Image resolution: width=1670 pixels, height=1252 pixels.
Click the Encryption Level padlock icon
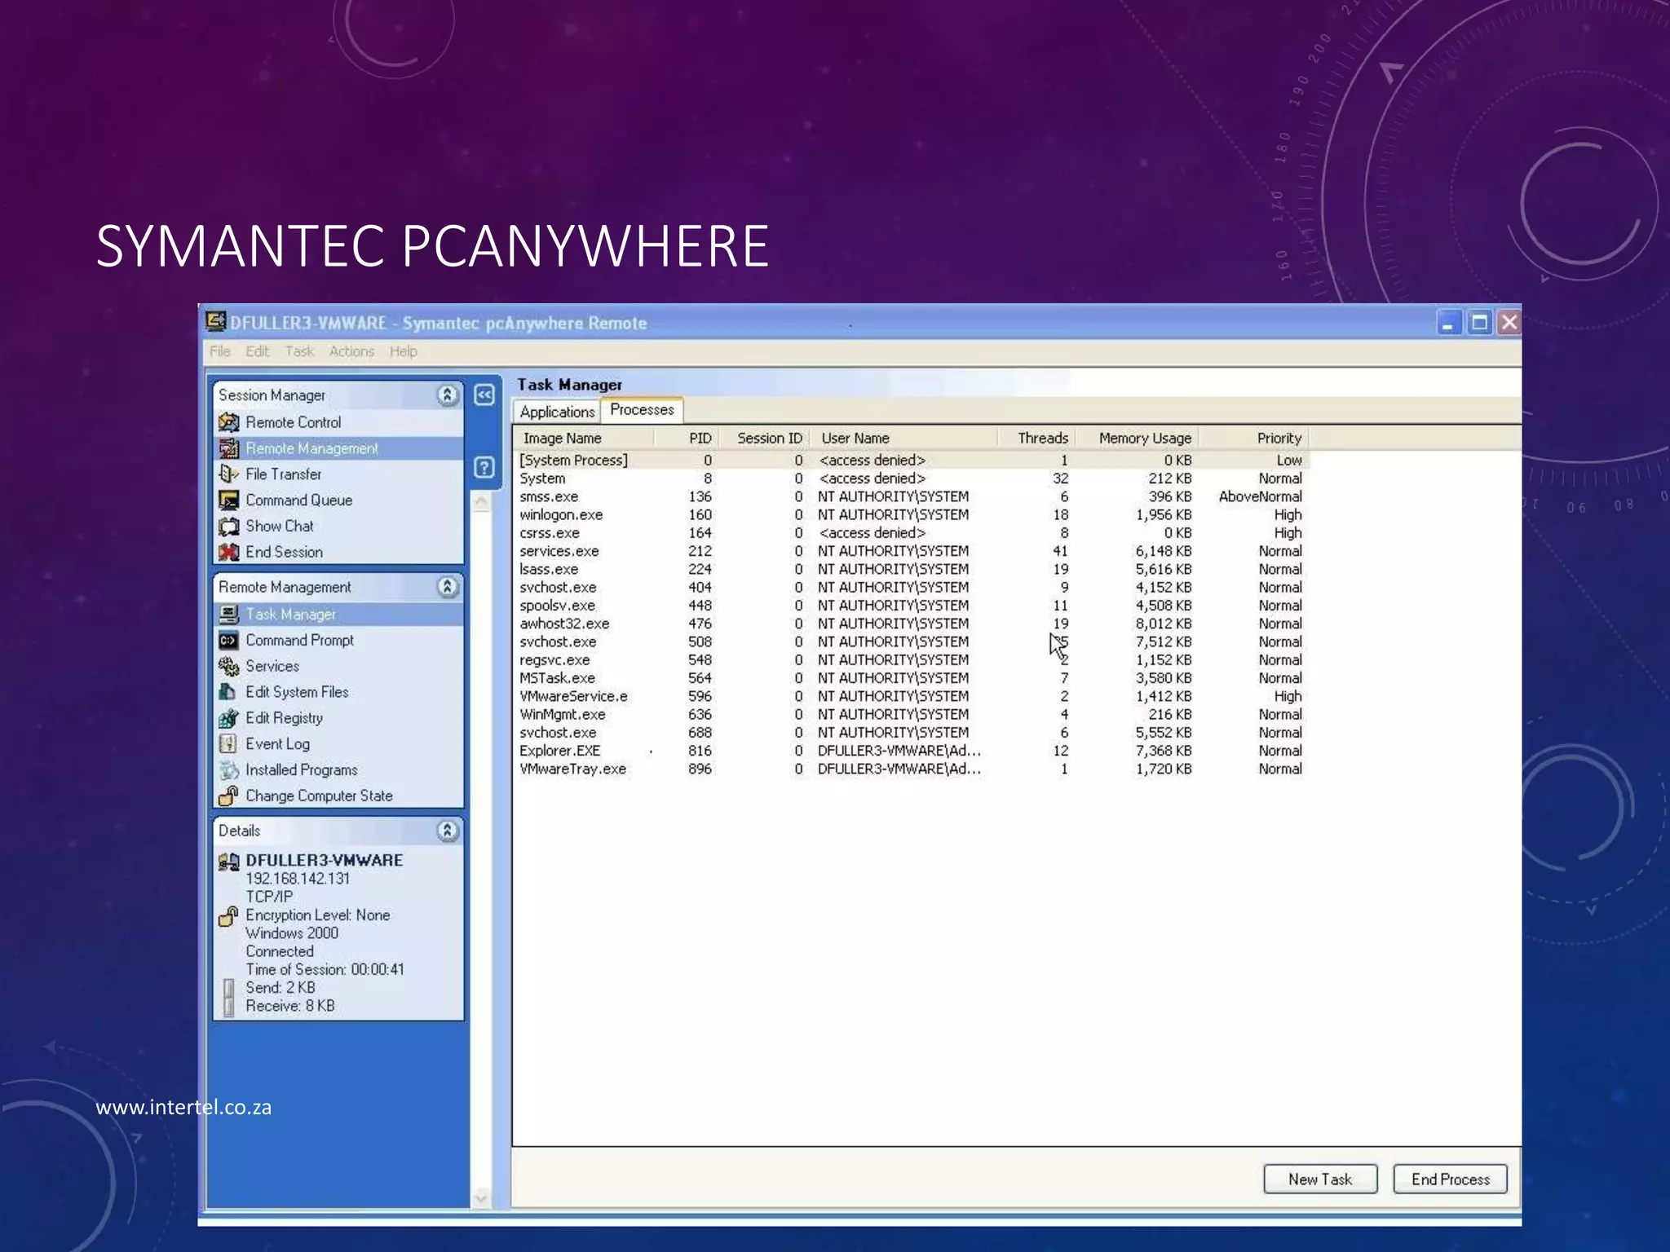click(x=229, y=916)
